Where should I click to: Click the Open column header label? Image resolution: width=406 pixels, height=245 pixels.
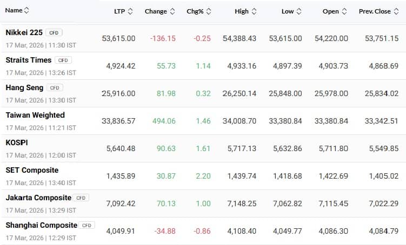tap(331, 11)
